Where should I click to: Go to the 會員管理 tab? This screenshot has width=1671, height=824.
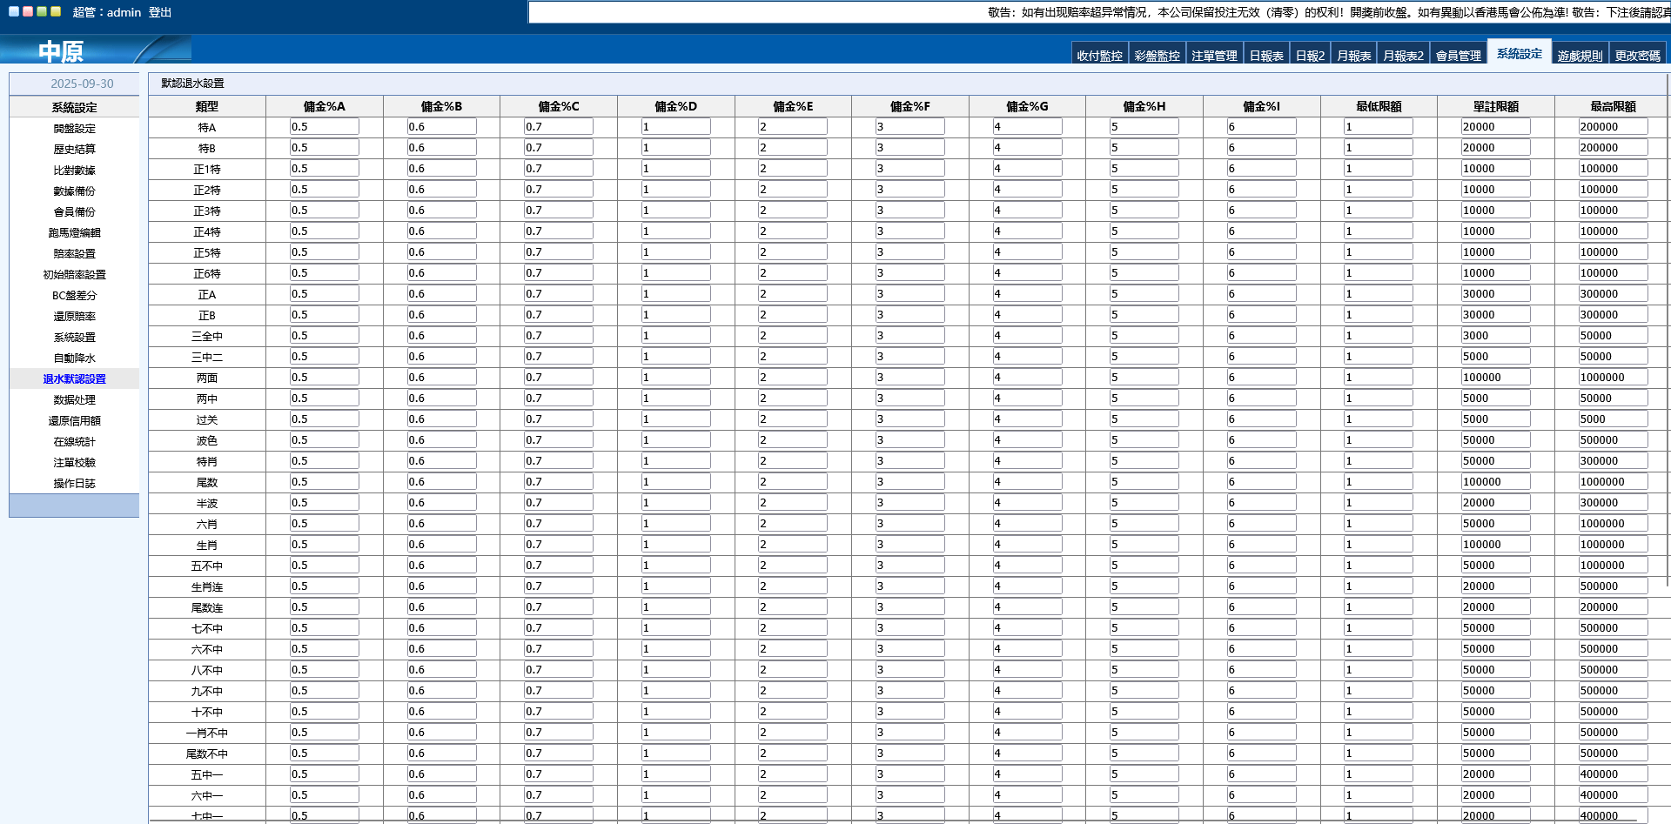pyautogui.click(x=1458, y=55)
